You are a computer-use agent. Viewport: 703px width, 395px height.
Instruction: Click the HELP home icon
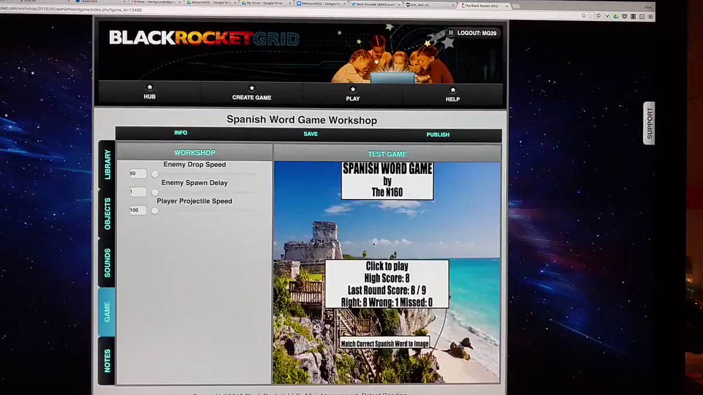(453, 90)
